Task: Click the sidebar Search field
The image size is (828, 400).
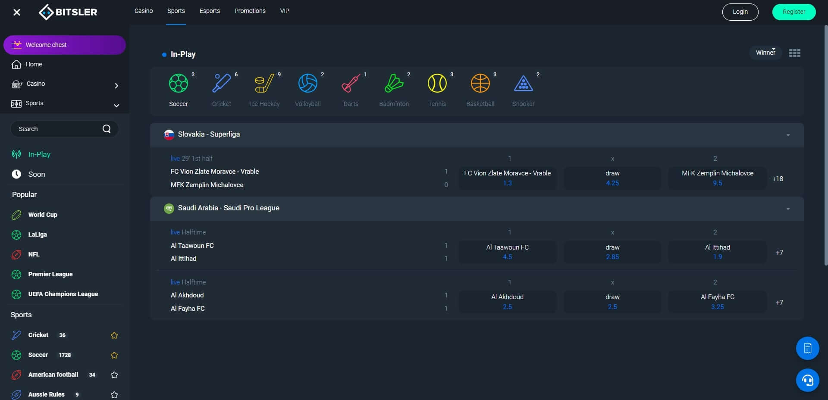Action: tap(58, 129)
